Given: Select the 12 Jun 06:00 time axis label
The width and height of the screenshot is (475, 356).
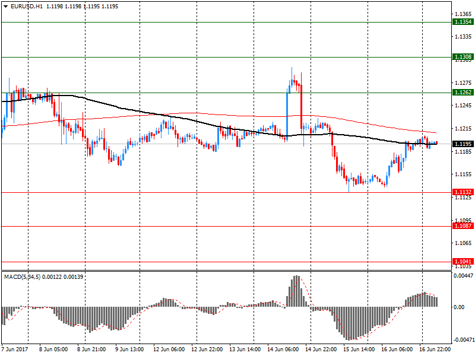Looking at the screenshot, I should point(169,349).
